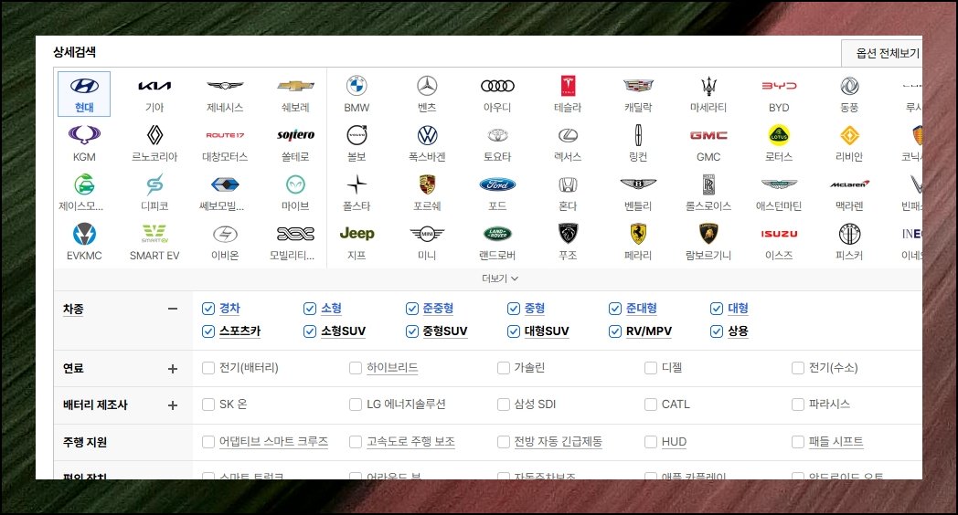Select the Polestar (폴스타) logo
This screenshot has height=515, width=958.
[x=357, y=184]
